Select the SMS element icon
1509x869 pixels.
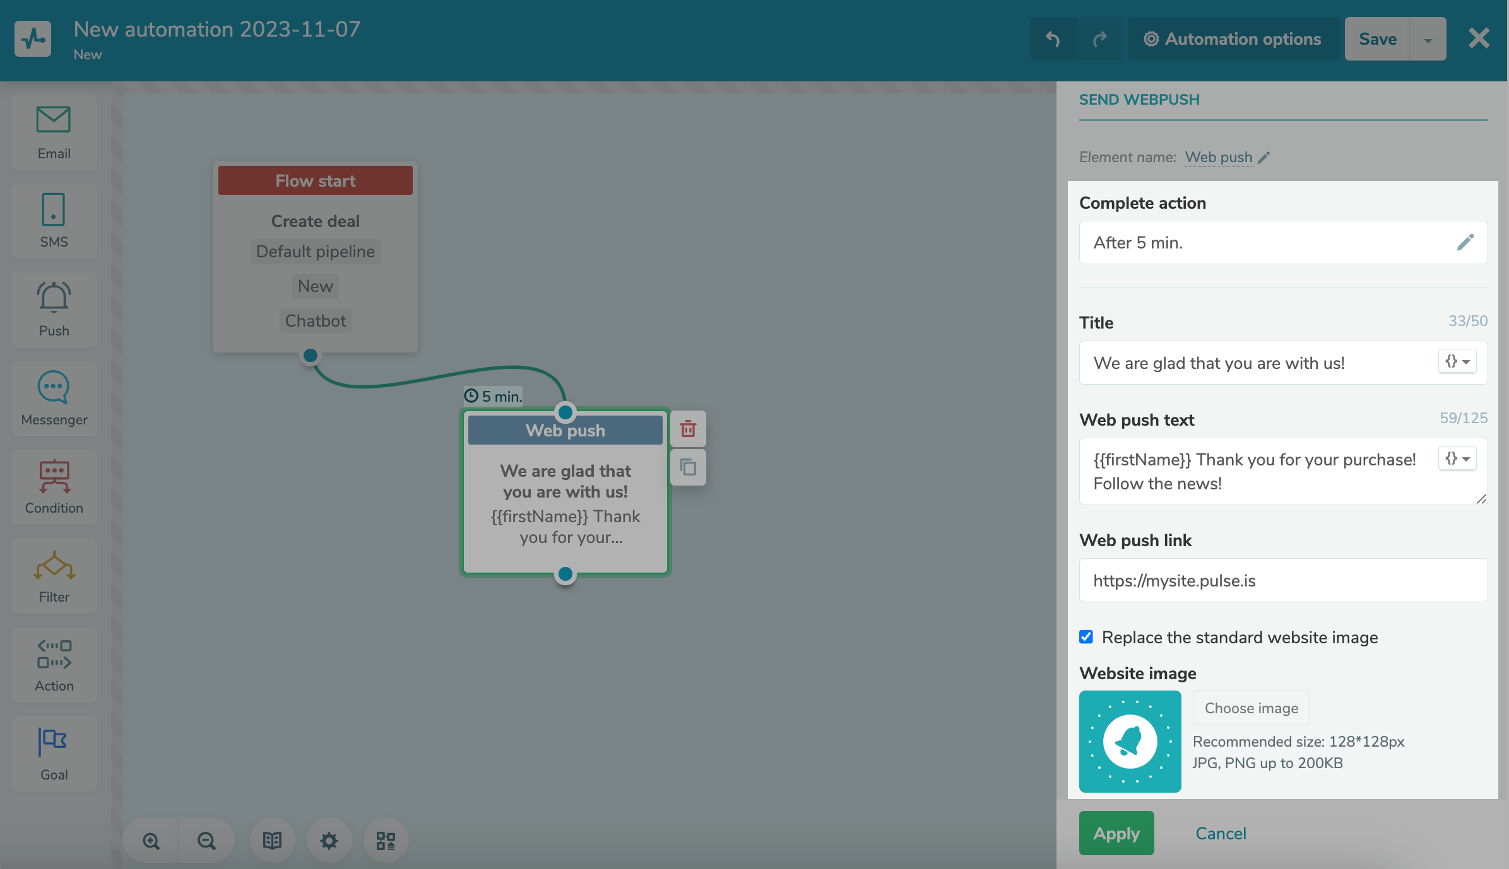pyautogui.click(x=54, y=209)
